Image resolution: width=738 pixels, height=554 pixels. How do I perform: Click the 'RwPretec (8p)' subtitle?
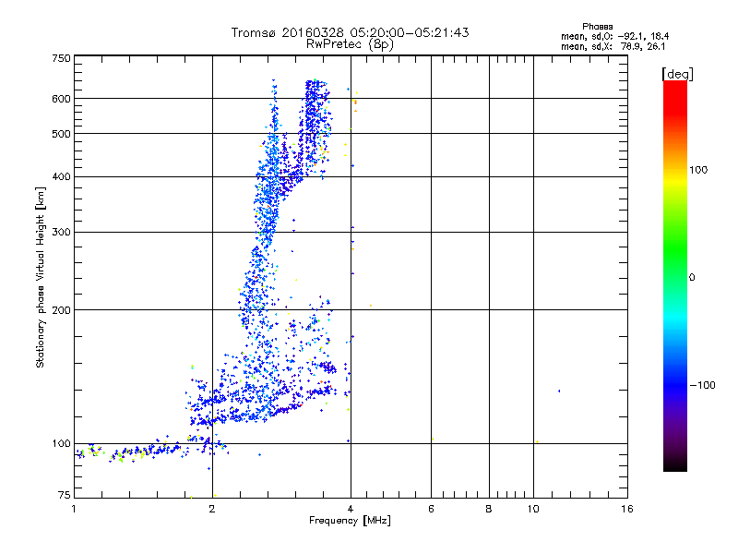pyautogui.click(x=350, y=44)
